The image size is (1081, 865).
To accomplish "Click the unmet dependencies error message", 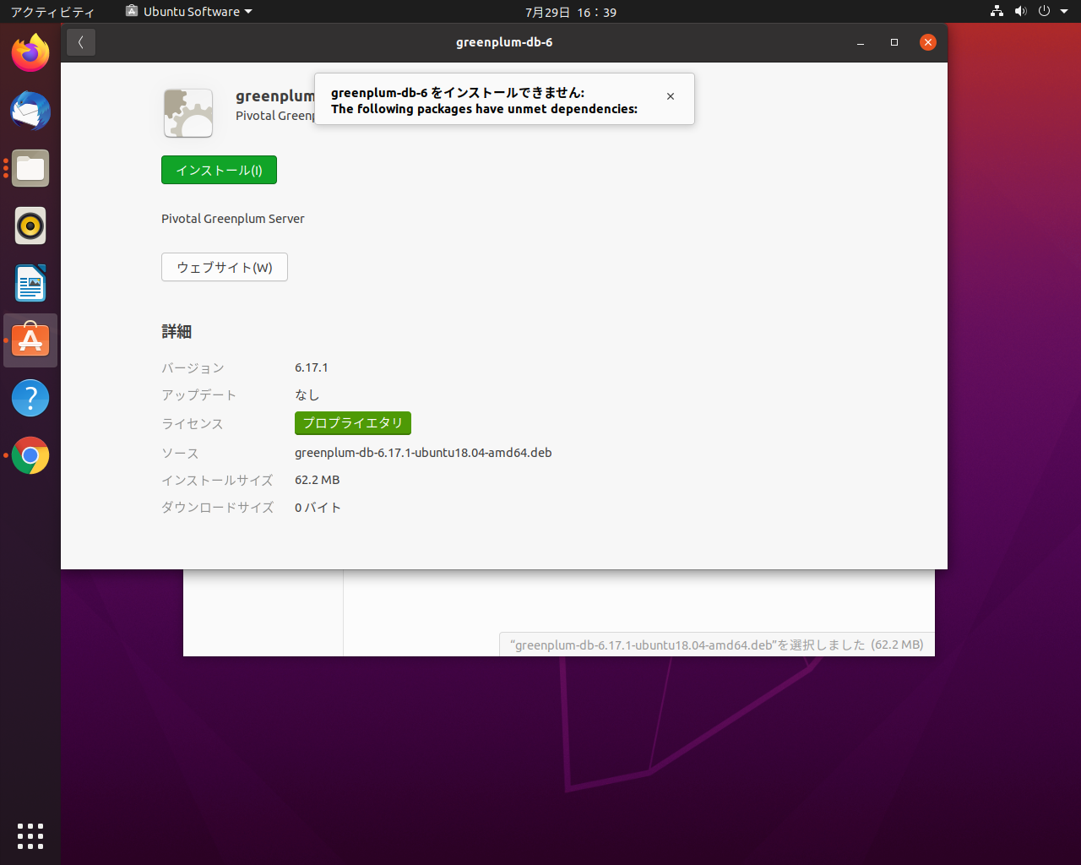I will point(484,109).
